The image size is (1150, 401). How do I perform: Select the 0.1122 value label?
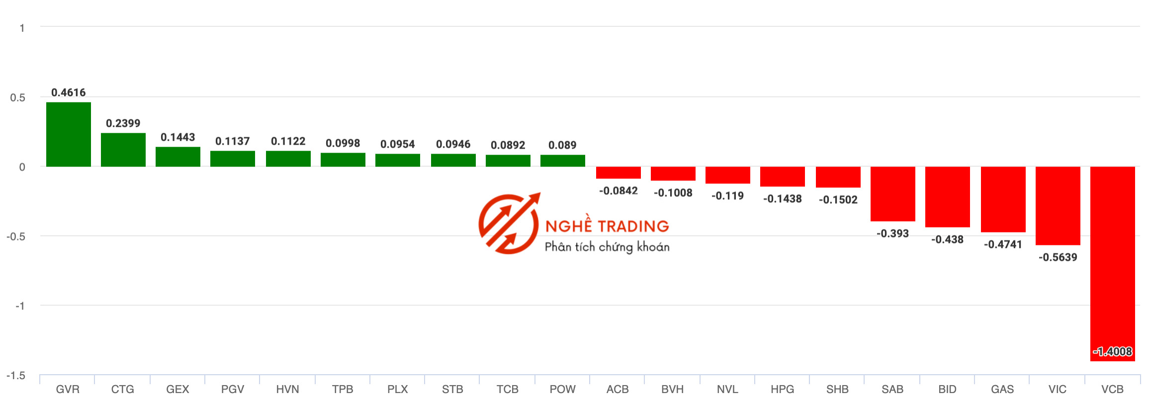(x=288, y=142)
